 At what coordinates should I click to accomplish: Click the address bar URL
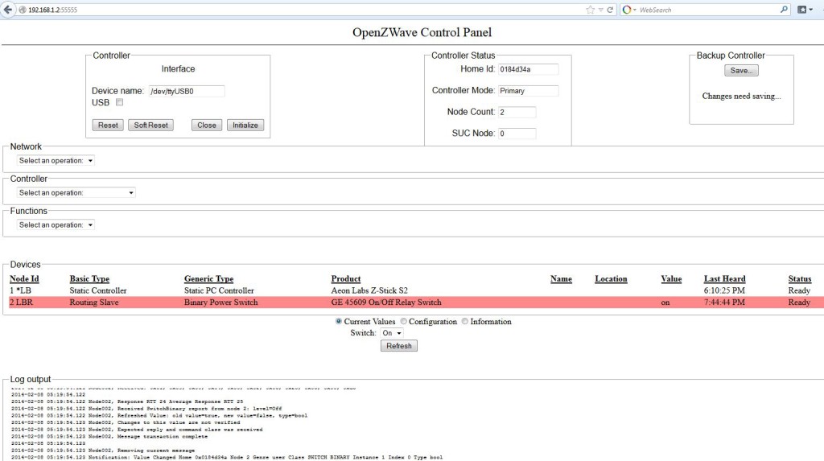tap(52, 10)
